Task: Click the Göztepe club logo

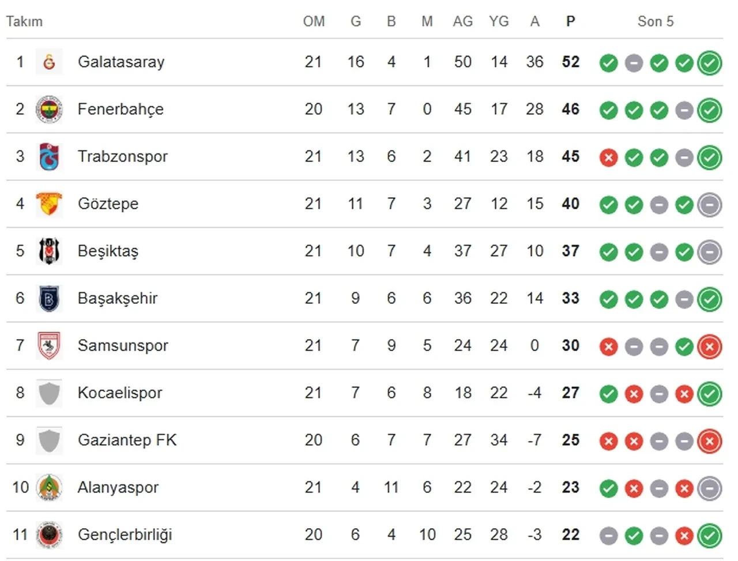Action: click(x=50, y=204)
